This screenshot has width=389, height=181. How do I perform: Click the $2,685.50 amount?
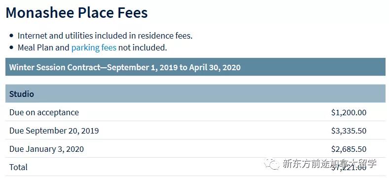[349, 149]
